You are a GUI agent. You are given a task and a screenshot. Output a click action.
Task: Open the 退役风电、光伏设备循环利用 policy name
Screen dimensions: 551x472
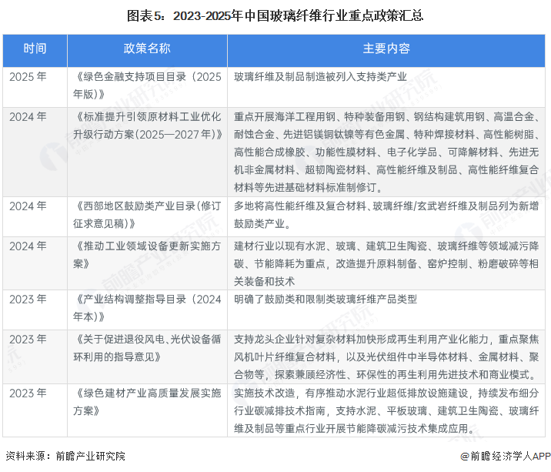tap(147, 348)
